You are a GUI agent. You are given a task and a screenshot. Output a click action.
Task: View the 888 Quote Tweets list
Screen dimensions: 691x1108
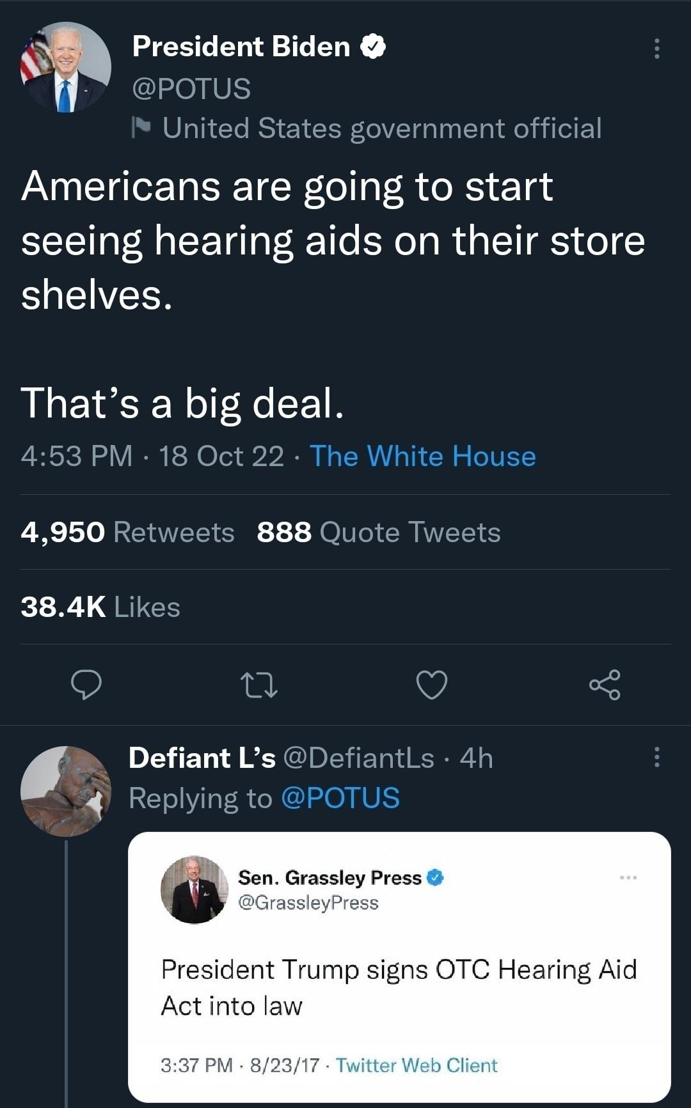tap(378, 532)
